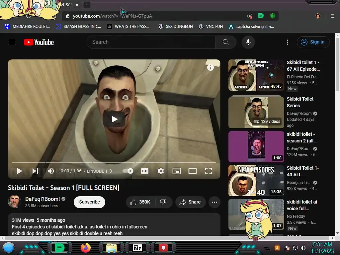Open the Start orb
Image resolution: width=340 pixels, height=255 pixels.
click(8, 248)
